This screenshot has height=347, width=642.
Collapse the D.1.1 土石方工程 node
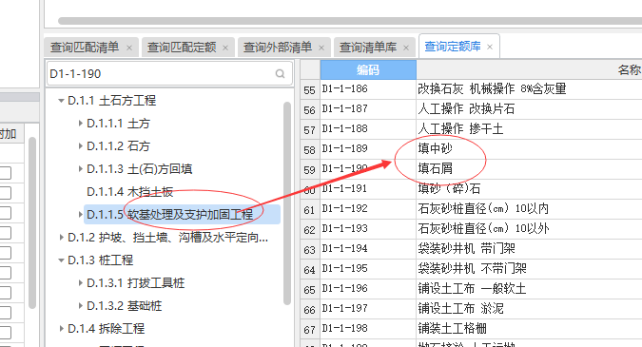click(x=61, y=100)
